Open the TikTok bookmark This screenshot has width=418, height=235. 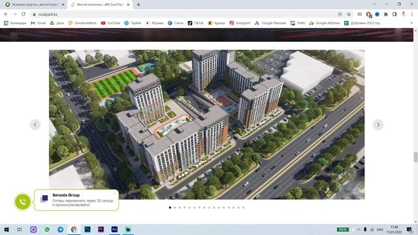click(x=196, y=23)
